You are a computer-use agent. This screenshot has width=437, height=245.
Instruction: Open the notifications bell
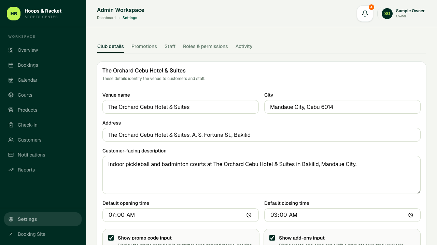point(365,14)
